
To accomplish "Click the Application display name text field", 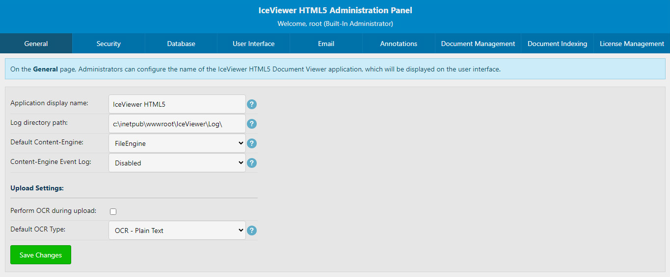I will (x=177, y=104).
